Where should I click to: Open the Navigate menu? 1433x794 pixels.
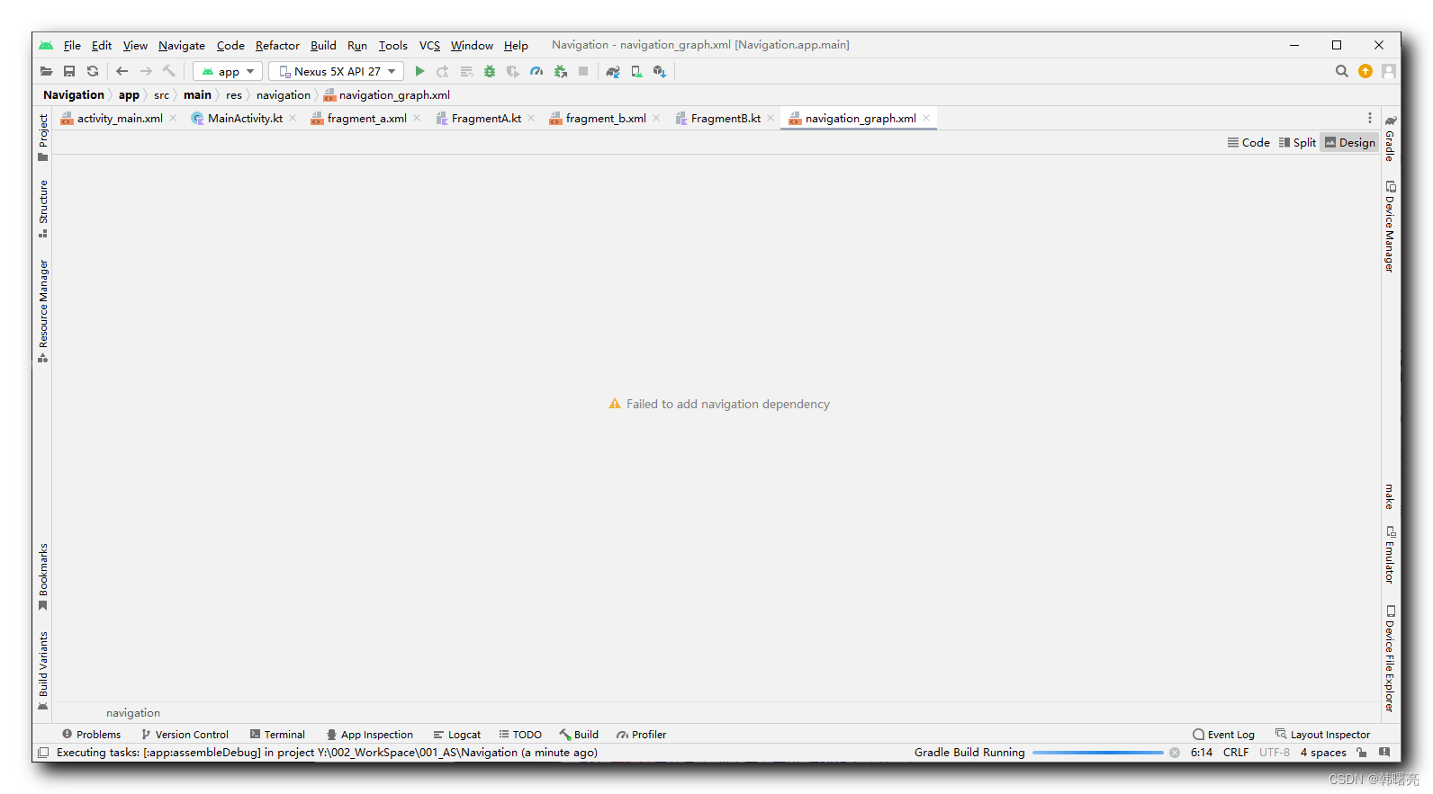pyautogui.click(x=182, y=45)
